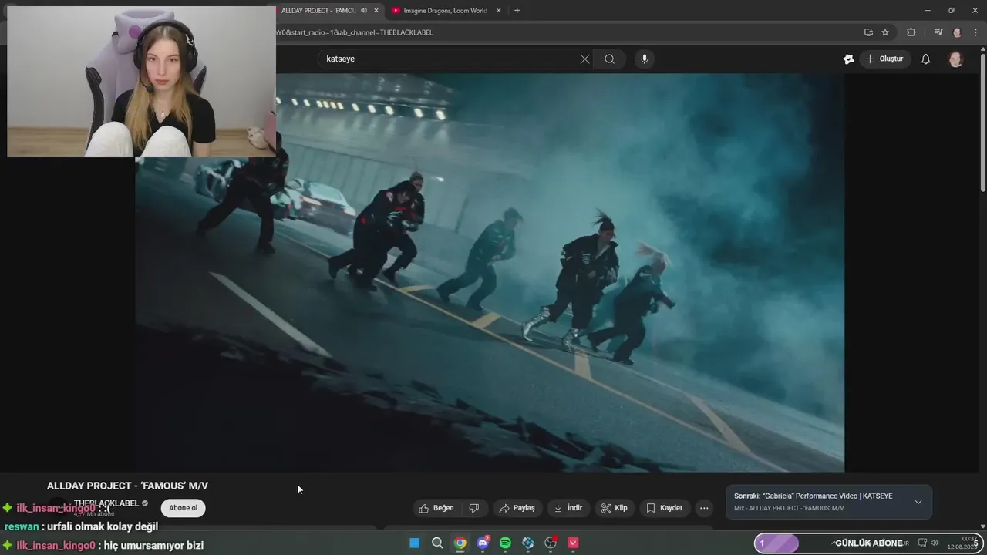The width and height of the screenshot is (987, 555).
Task: Open a new browser tab
Action: click(517, 11)
